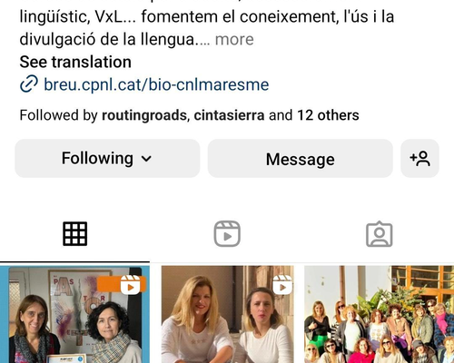
Task: Open the grid posts tab icon
Action: 74,234
